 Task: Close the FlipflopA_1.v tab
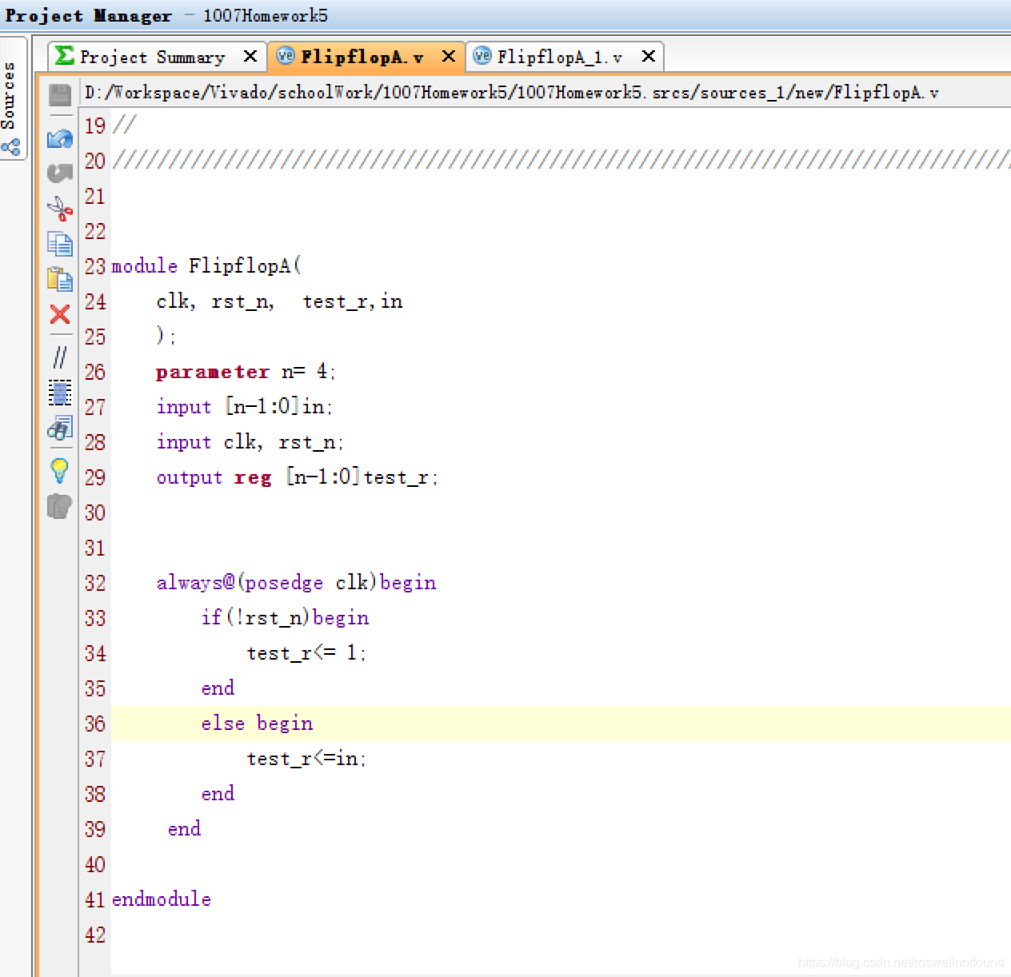coord(649,56)
